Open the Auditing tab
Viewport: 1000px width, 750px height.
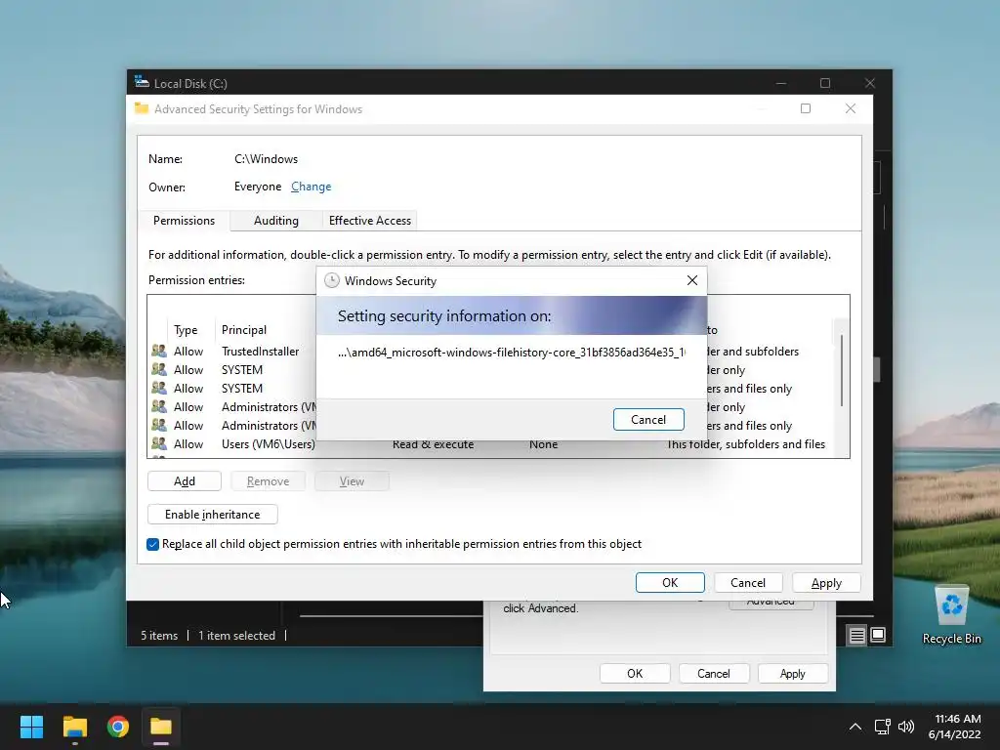[x=276, y=221]
